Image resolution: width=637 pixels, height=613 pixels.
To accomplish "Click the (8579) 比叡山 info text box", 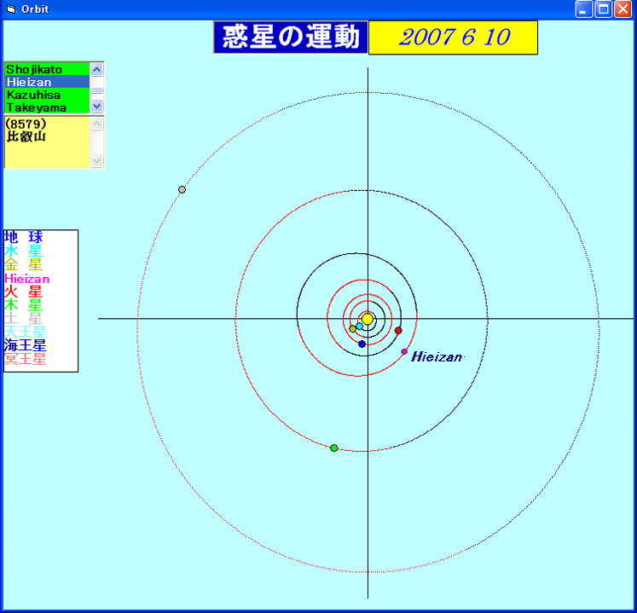I will tap(46, 142).
